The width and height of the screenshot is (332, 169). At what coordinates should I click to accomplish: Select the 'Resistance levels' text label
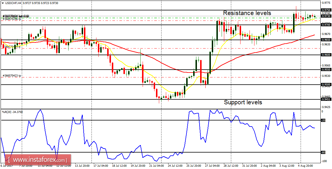coord(247,13)
